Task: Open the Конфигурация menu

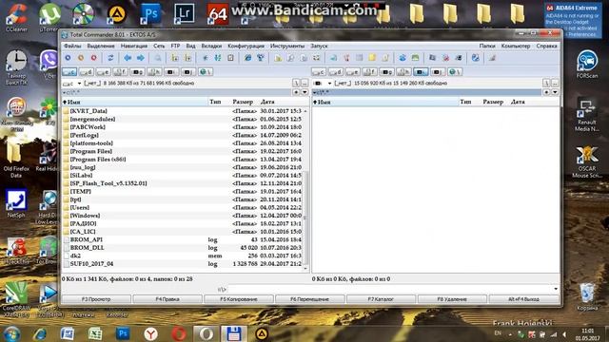Action: tap(246, 46)
